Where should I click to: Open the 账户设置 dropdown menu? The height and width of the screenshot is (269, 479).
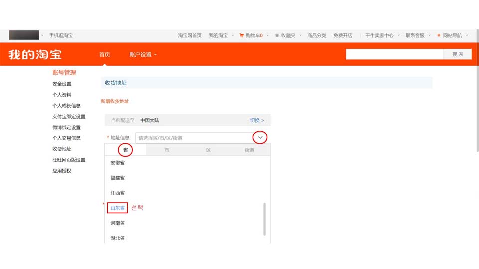pos(143,55)
